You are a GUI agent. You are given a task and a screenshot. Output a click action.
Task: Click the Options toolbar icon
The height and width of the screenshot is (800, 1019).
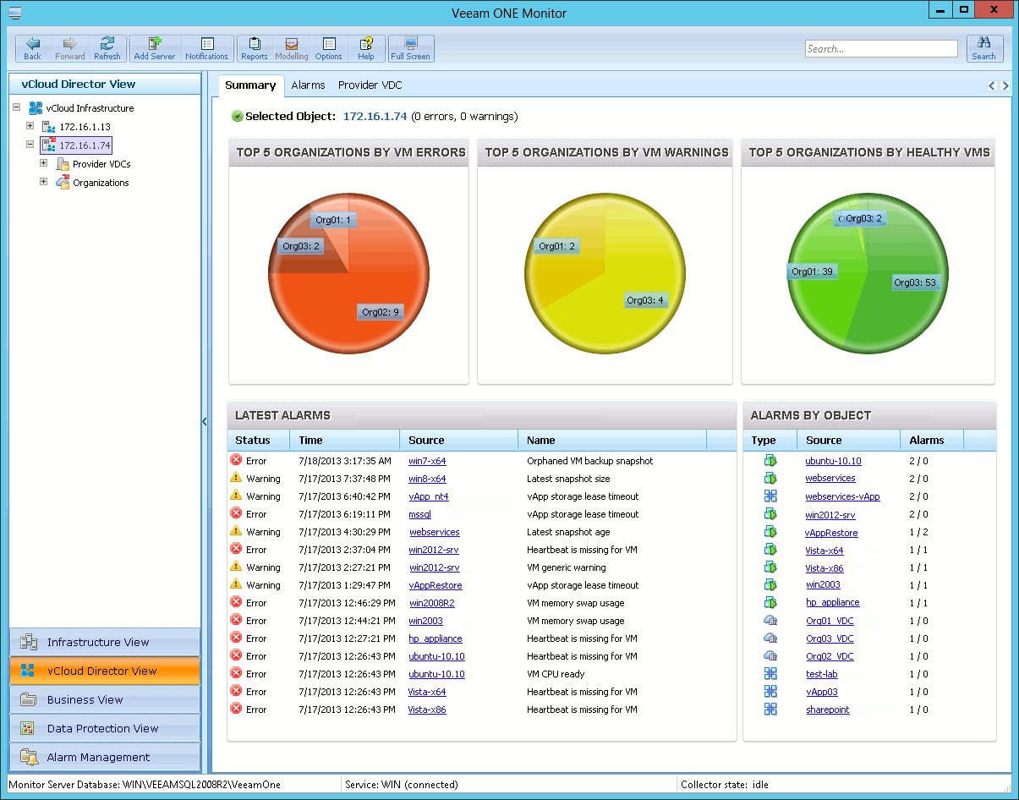328,48
